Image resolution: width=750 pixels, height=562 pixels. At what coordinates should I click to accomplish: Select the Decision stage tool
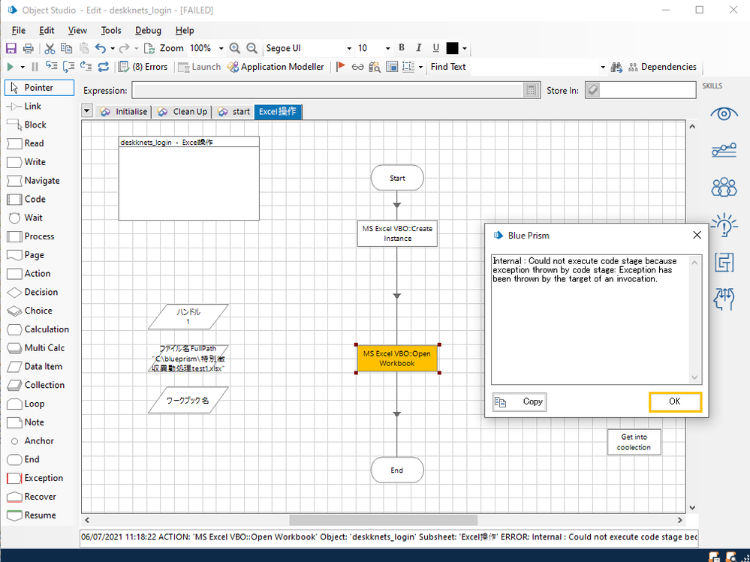[x=40, y=292]
